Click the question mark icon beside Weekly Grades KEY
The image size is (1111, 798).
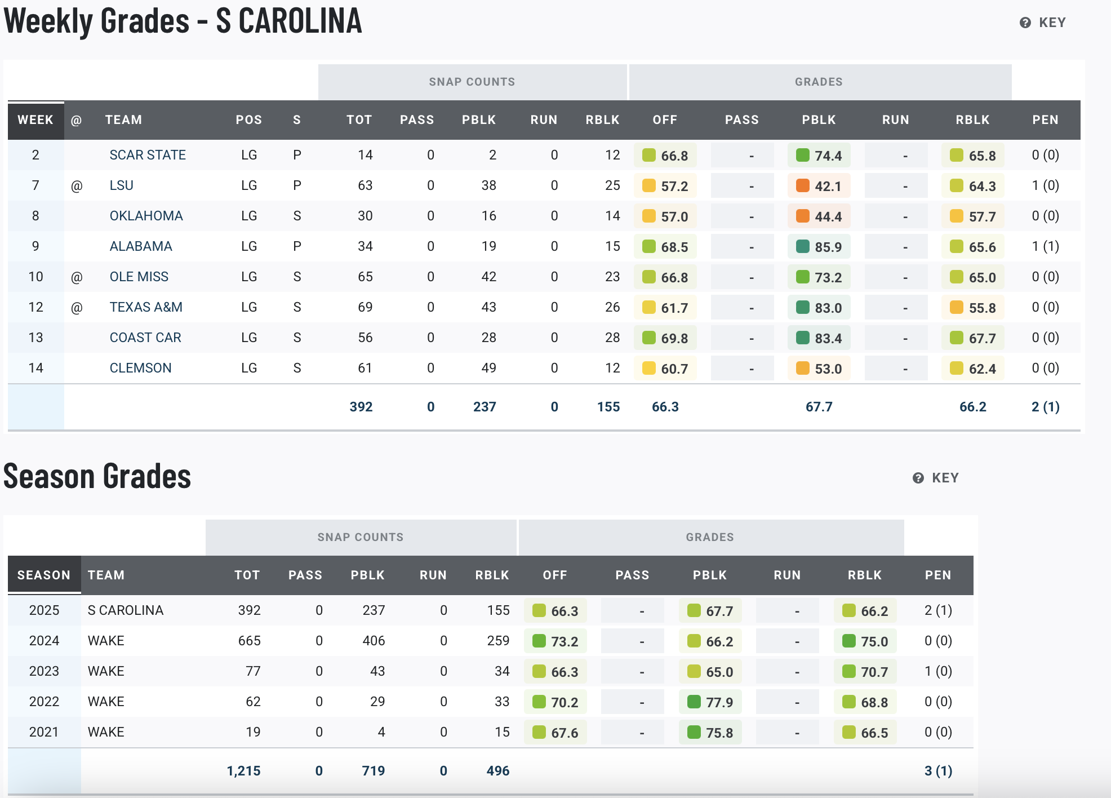1025,23
